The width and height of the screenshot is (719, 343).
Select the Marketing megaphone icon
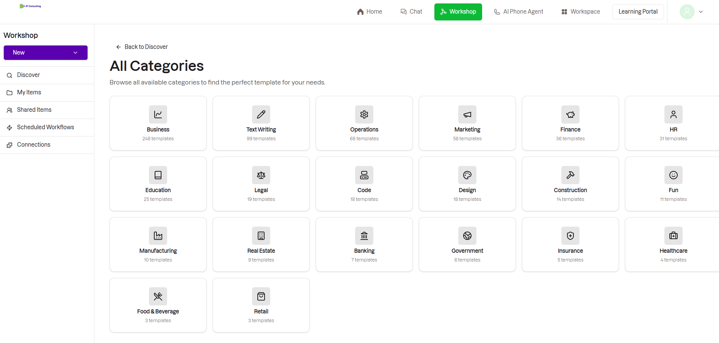click(467, 114)
